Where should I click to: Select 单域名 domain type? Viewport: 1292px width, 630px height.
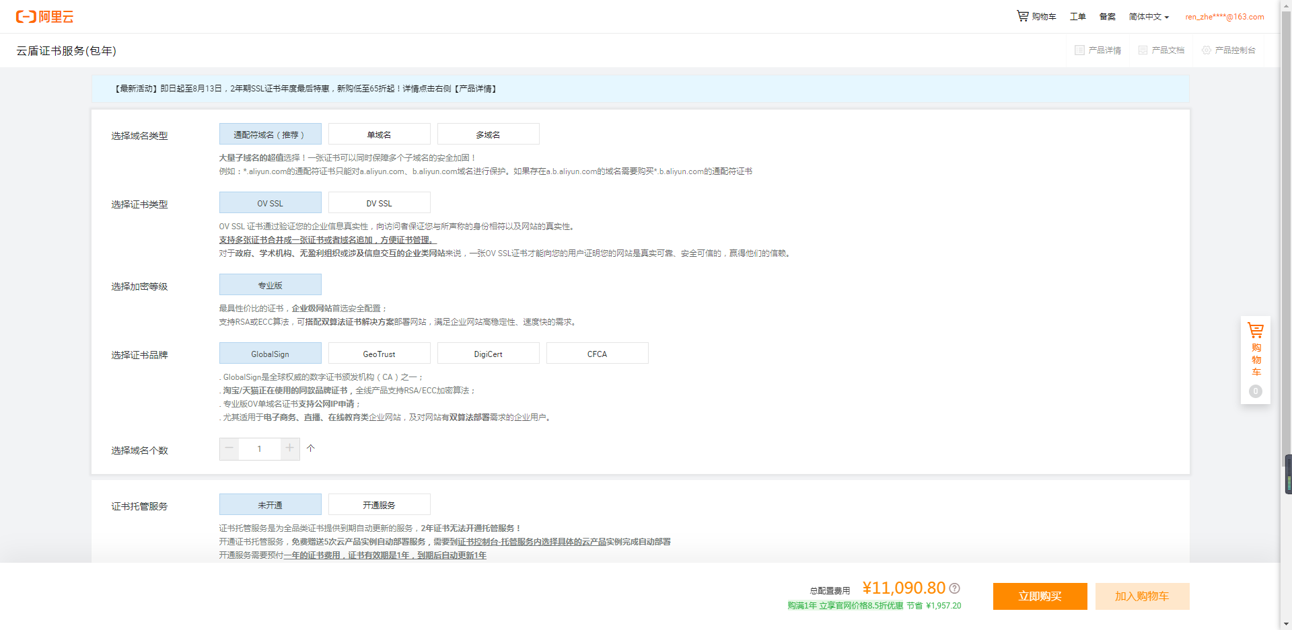click(379, 134)
